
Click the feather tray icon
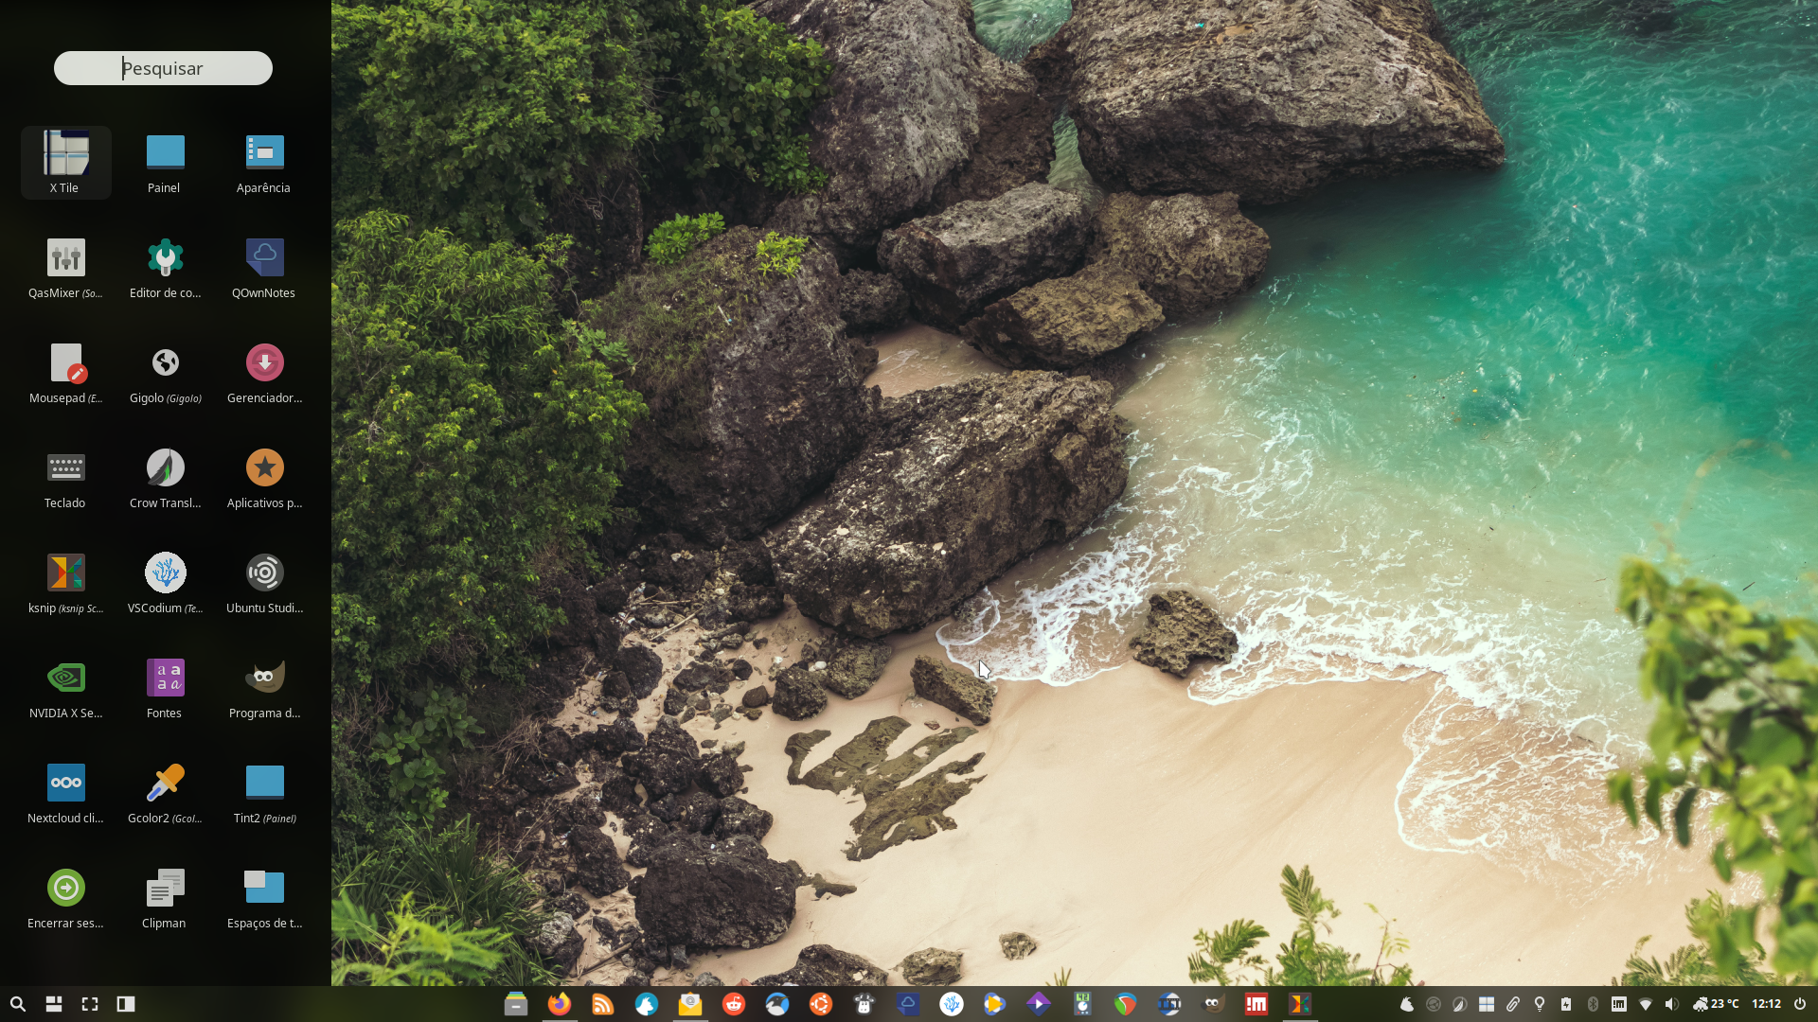point(1460,1004)
